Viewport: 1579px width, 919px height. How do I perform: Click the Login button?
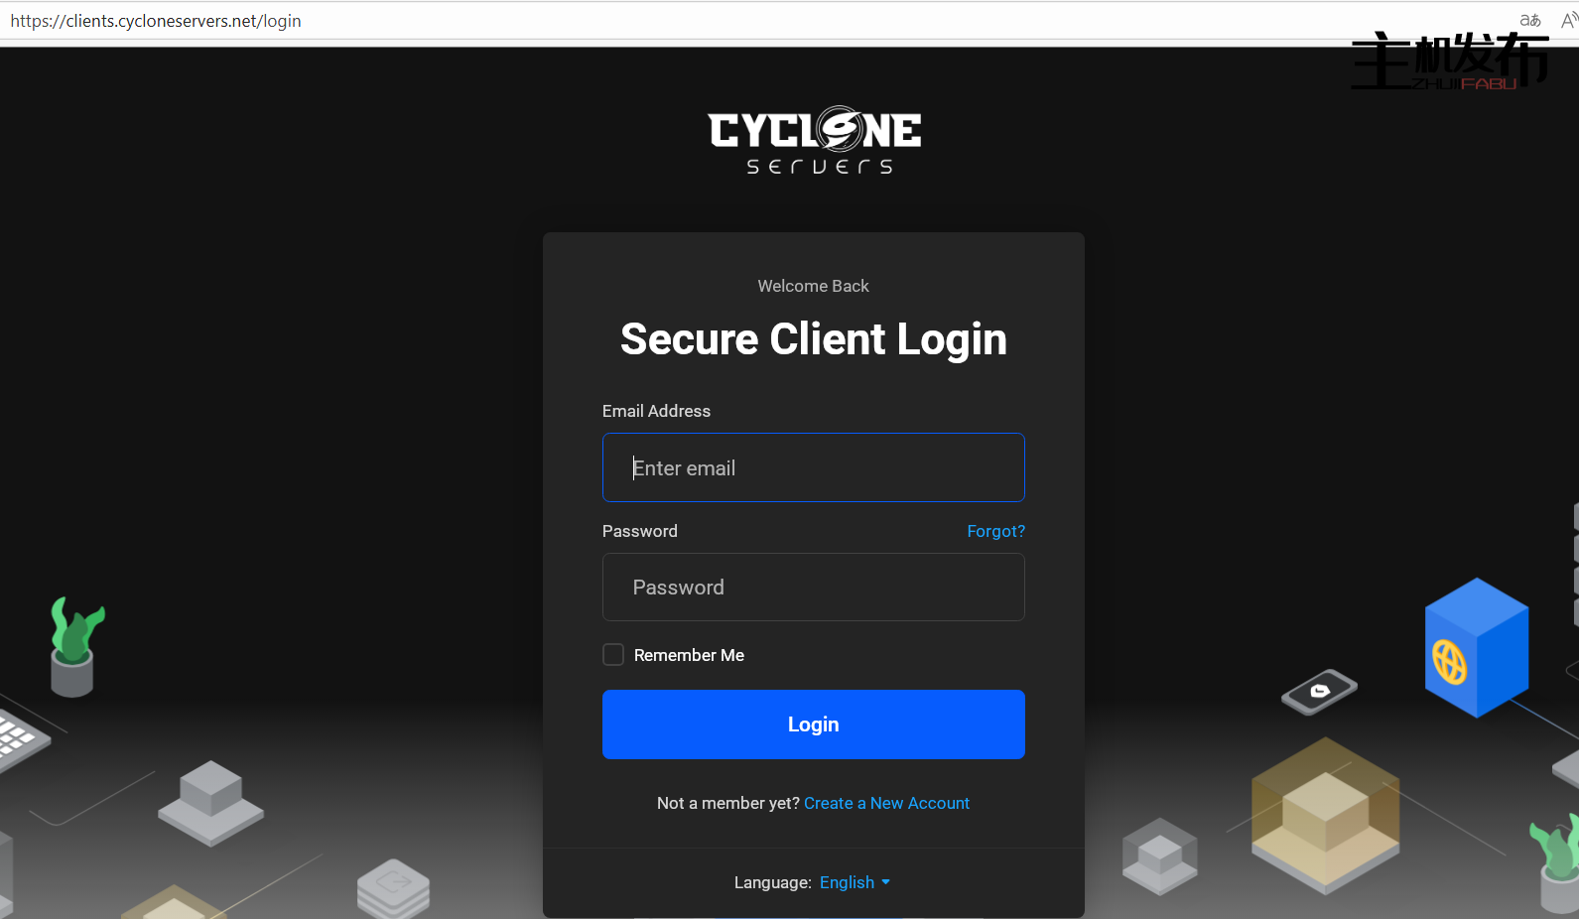pyautogui.click(x=814, y=724)
